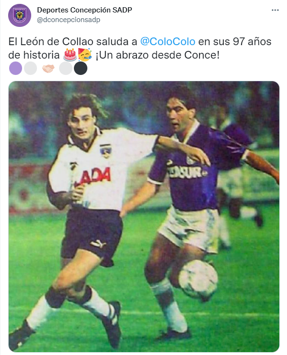
Task: Click the Deportes Concepción profile avatar
Action: tap(20, 15)
